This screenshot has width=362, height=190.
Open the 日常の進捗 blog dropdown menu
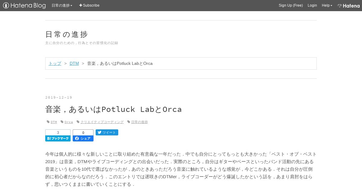click(62, 5)
